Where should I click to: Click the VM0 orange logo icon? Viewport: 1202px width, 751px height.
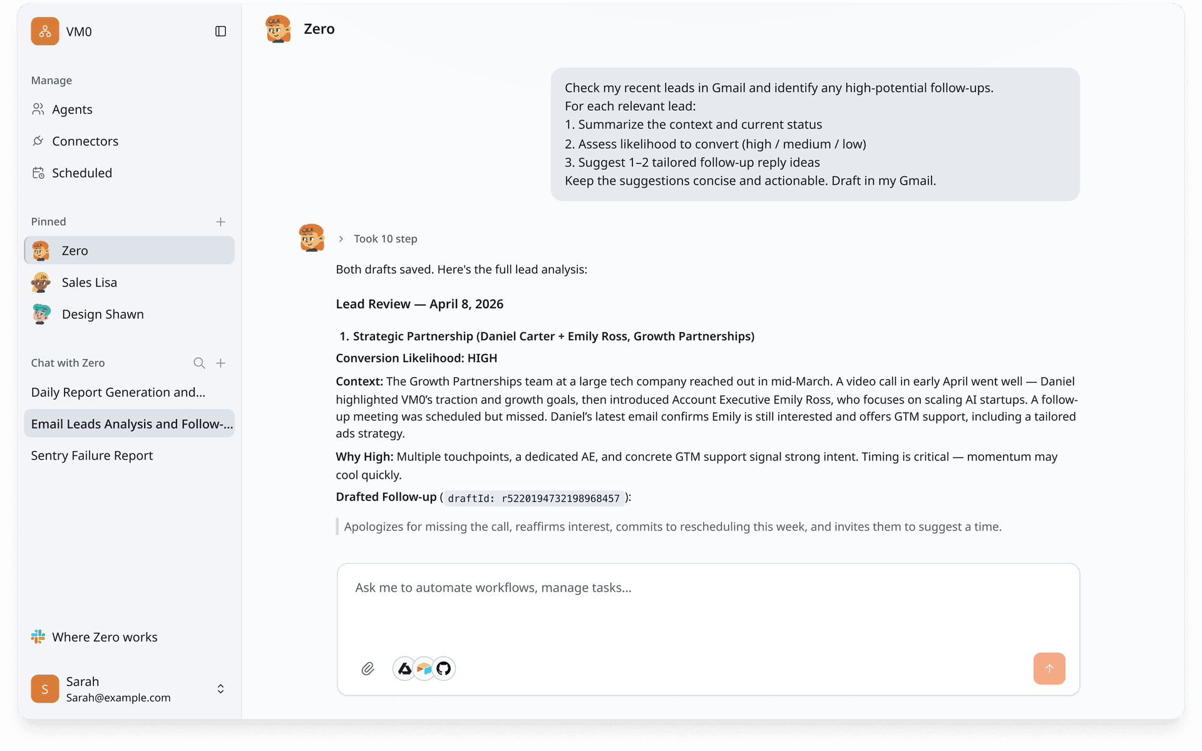pos(45,31)
